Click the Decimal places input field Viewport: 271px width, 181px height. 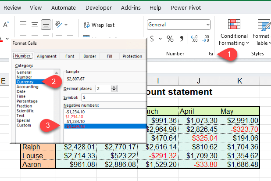tap(103, 88)
